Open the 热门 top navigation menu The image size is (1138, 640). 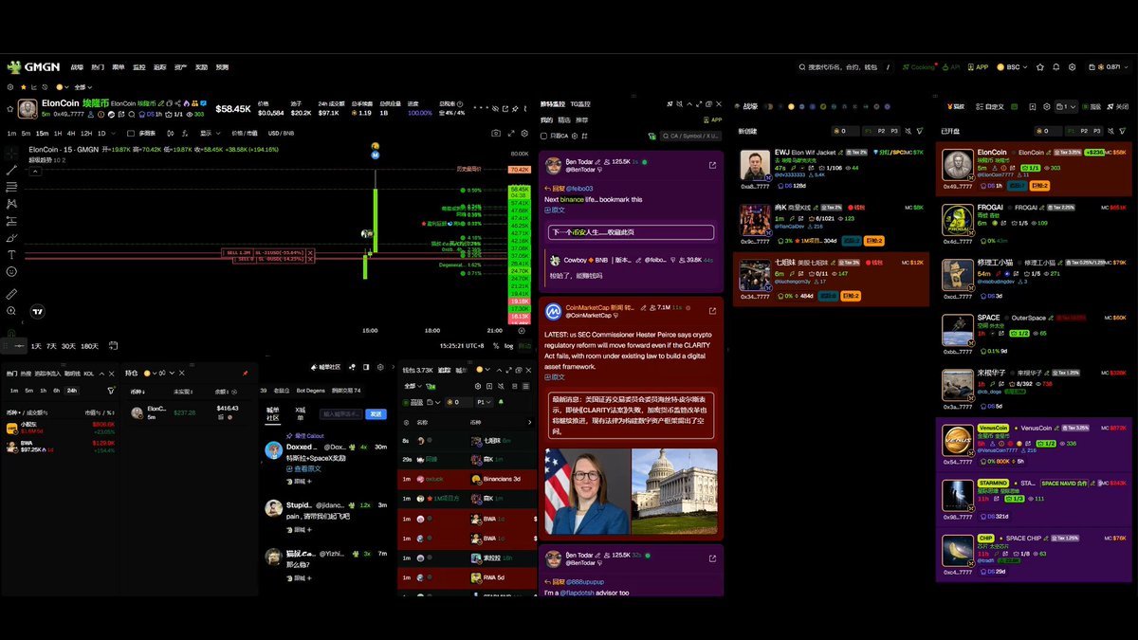[x=98, y=67]
